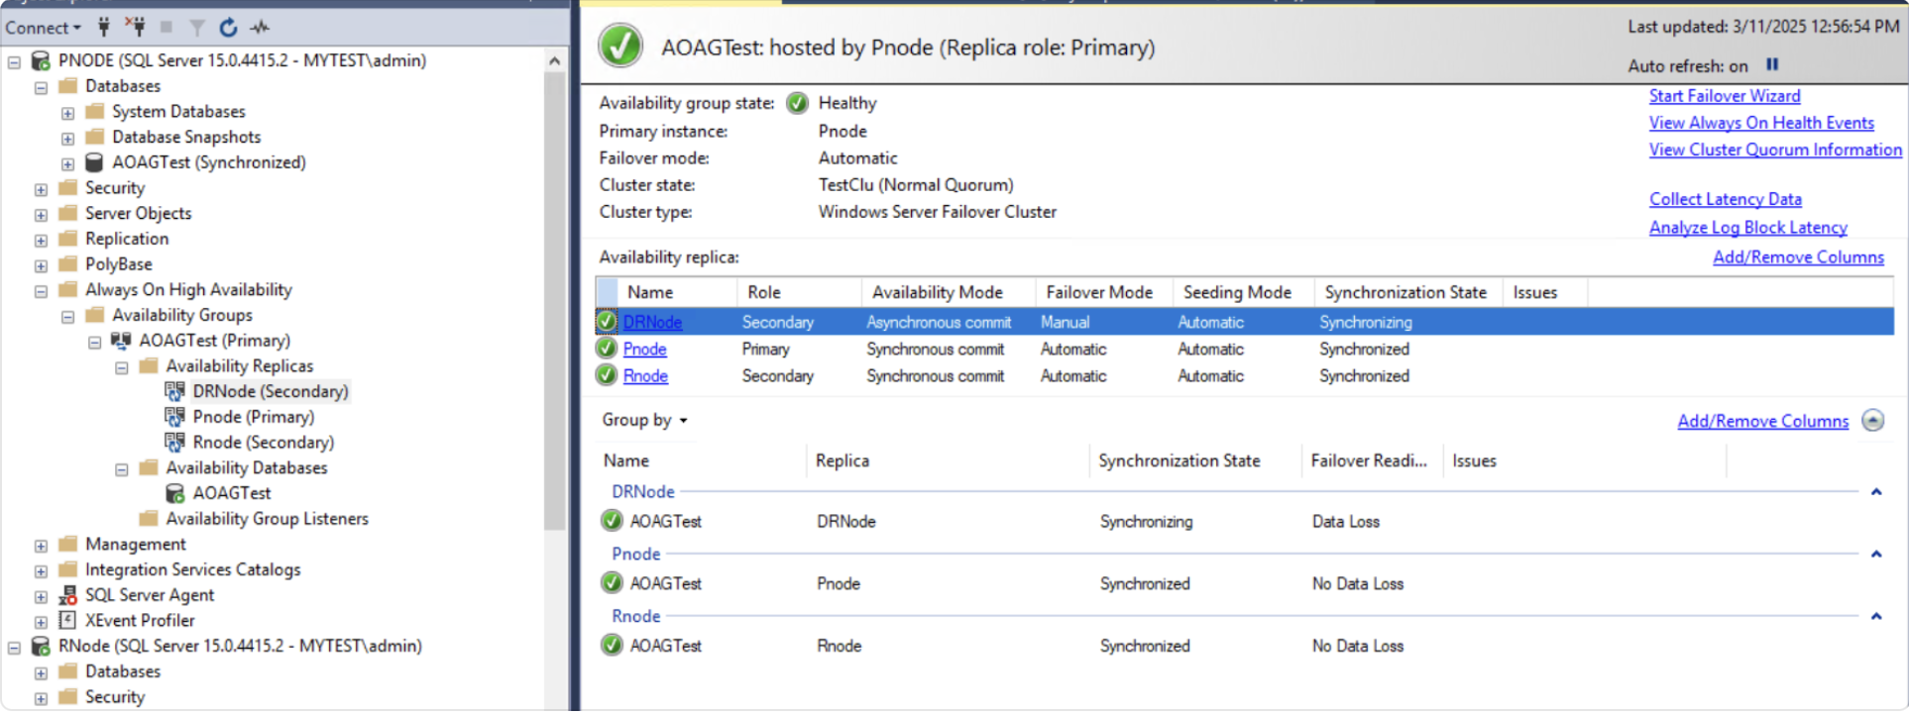1909x715 pixels.
Task: Expand the SQL Server Agent node
Action: 41,596
